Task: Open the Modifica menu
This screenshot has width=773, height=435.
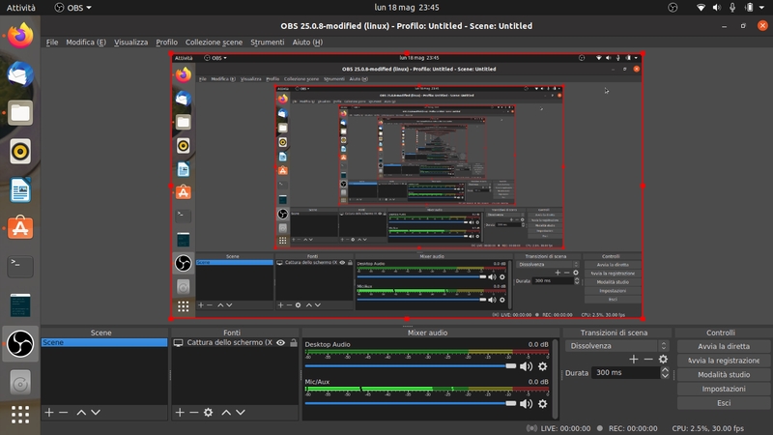Action: 86,43
